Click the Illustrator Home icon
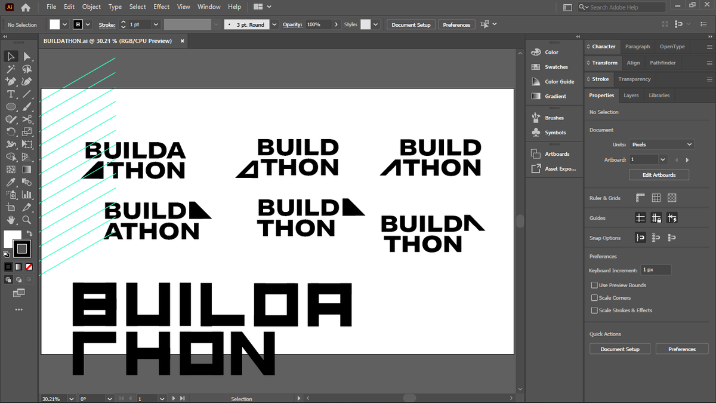Screen dimensions: 716x403 tap(25, 7)
